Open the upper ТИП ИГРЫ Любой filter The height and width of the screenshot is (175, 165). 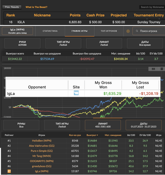tap(63, 43)
